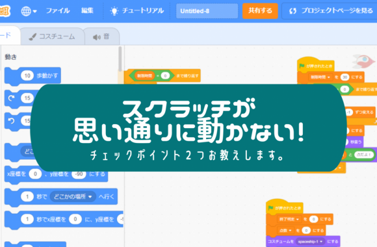Click the Untitled-8 project name field
The width and height of the screenshot is (377, 247).
(207, 11)
